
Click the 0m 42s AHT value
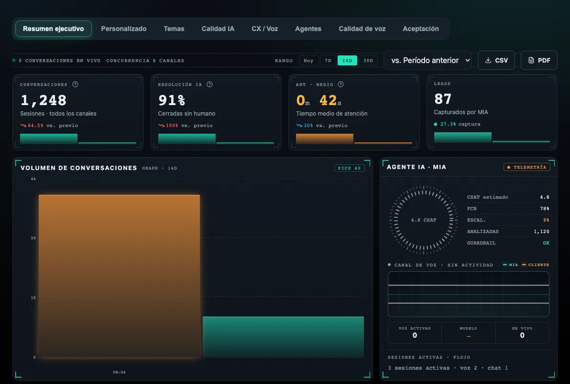tap(319, 100)
